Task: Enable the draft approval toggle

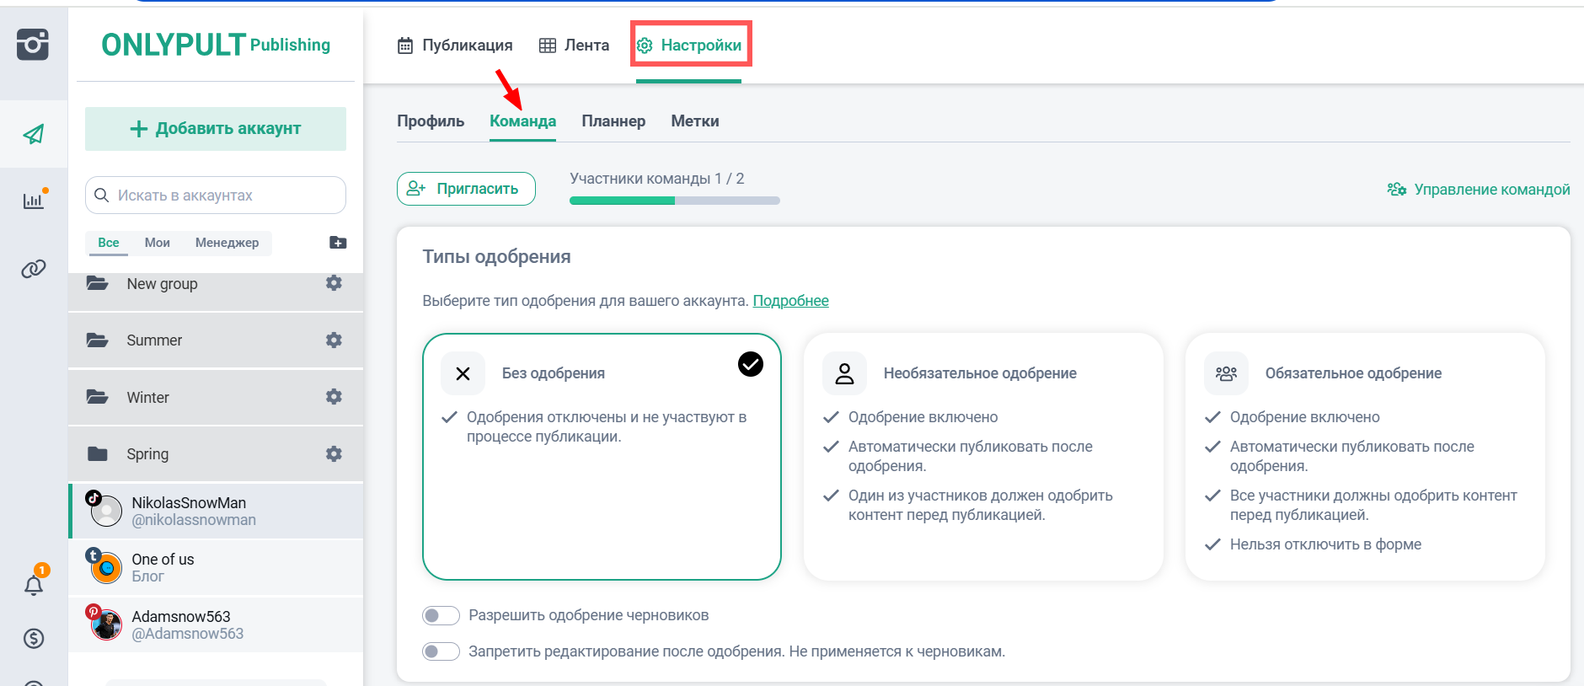Action: pos(441,615)
